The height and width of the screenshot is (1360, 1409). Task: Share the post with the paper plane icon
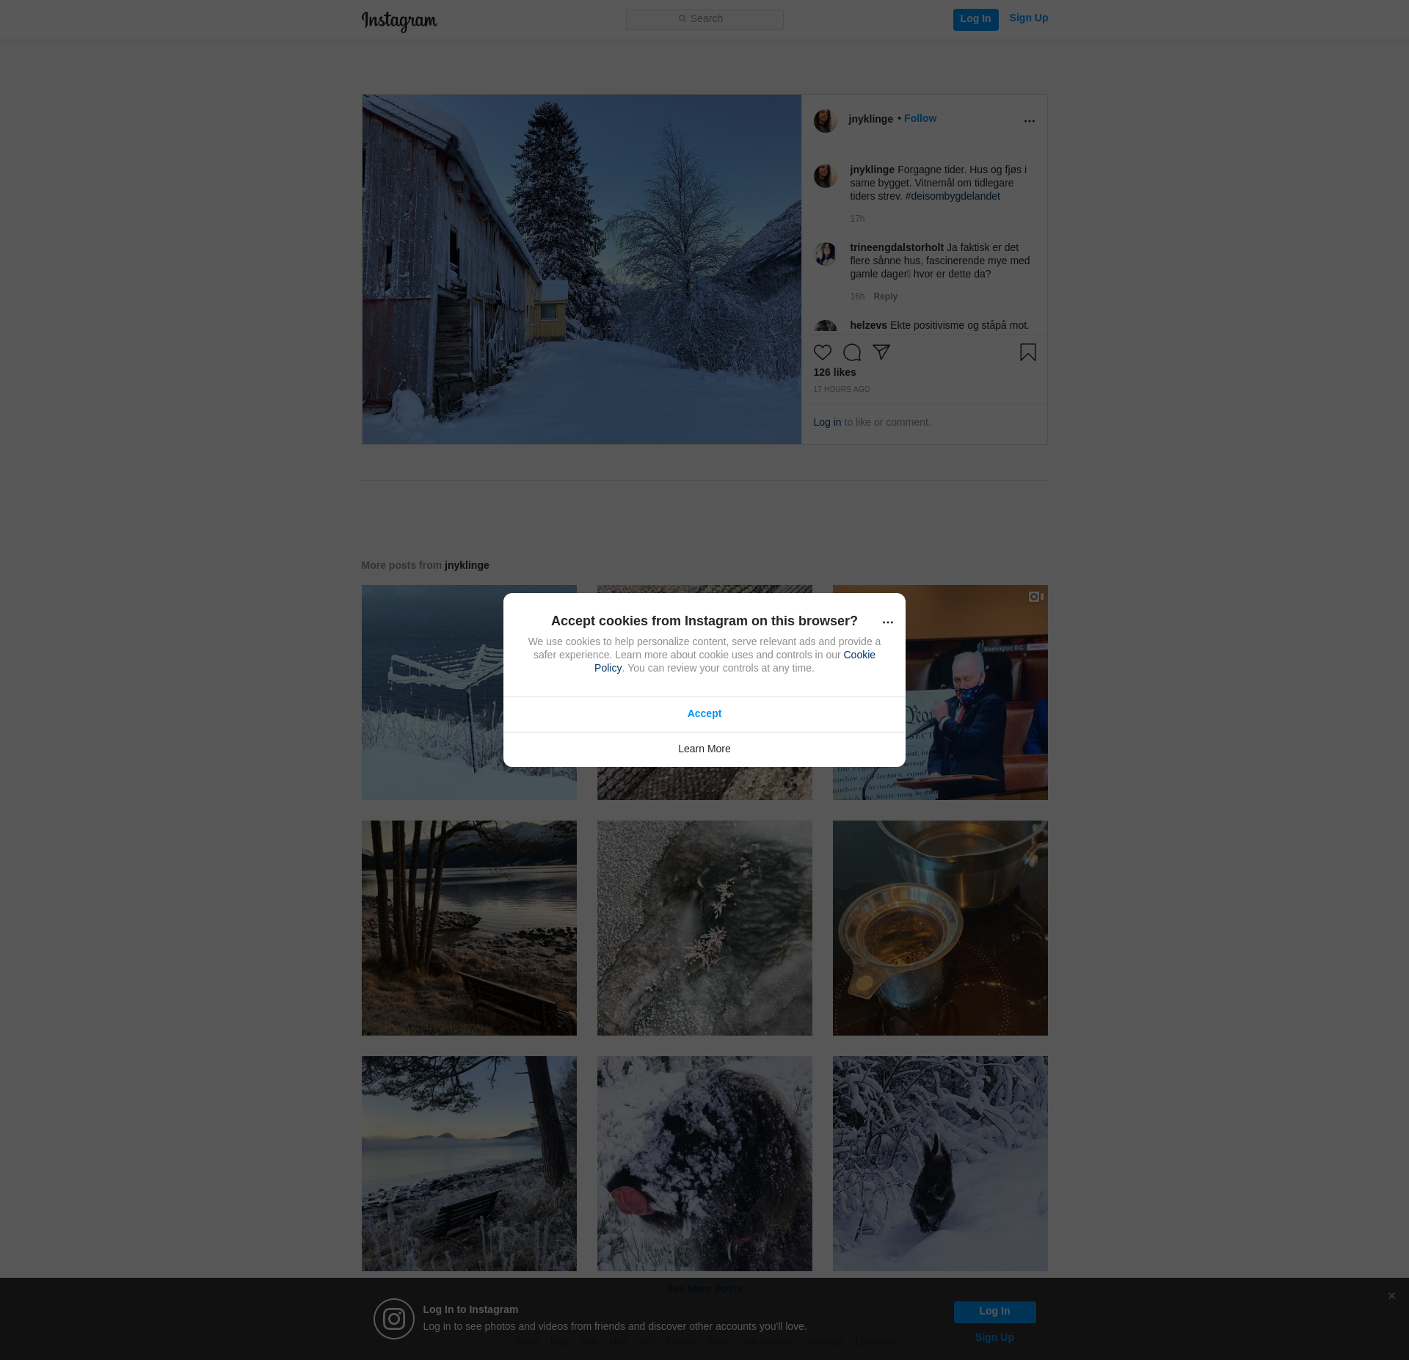coord(881,352)
